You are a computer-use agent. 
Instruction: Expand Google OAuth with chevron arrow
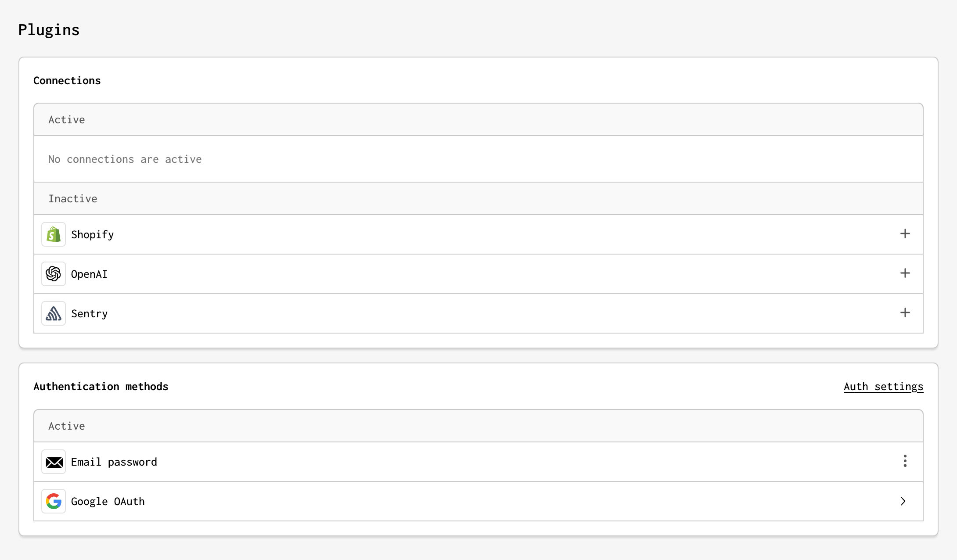903,501
